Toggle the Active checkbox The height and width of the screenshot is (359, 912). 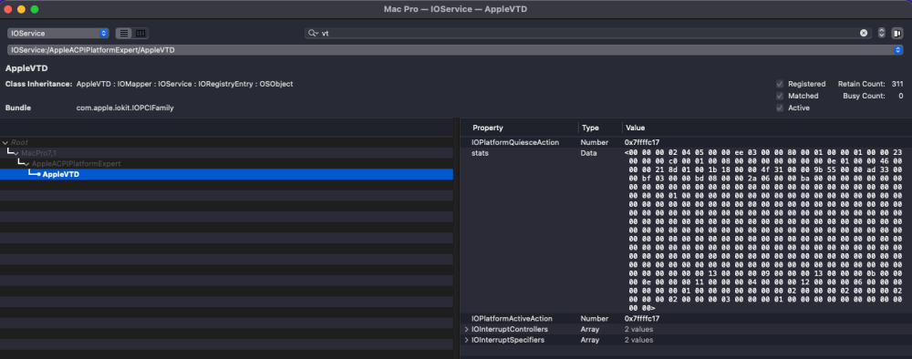(780, 108)
